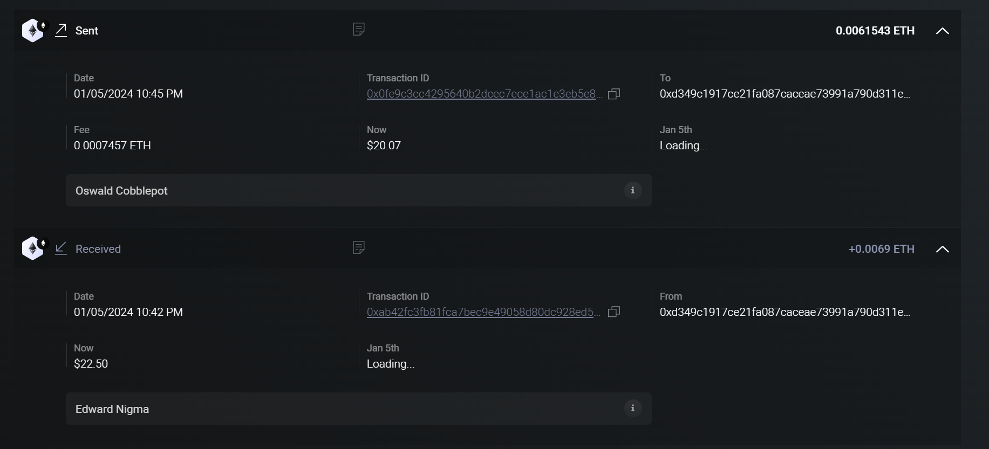This screenshot has height=449, width=989.
Task: Show info for Oswald Cobblepot note
Action: point(633,190)
